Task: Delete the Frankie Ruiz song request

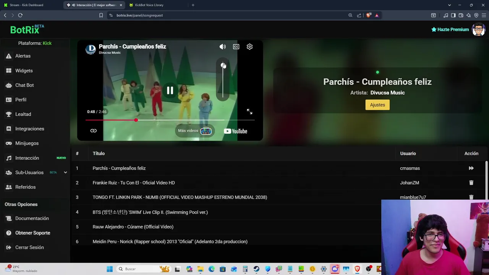Action: [471, 183]
